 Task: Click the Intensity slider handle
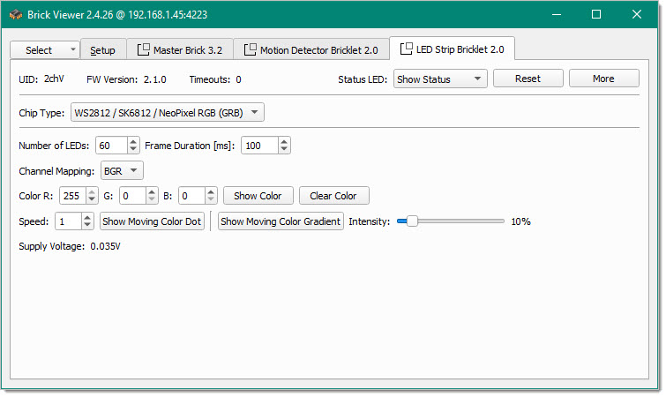coord(411,221)
